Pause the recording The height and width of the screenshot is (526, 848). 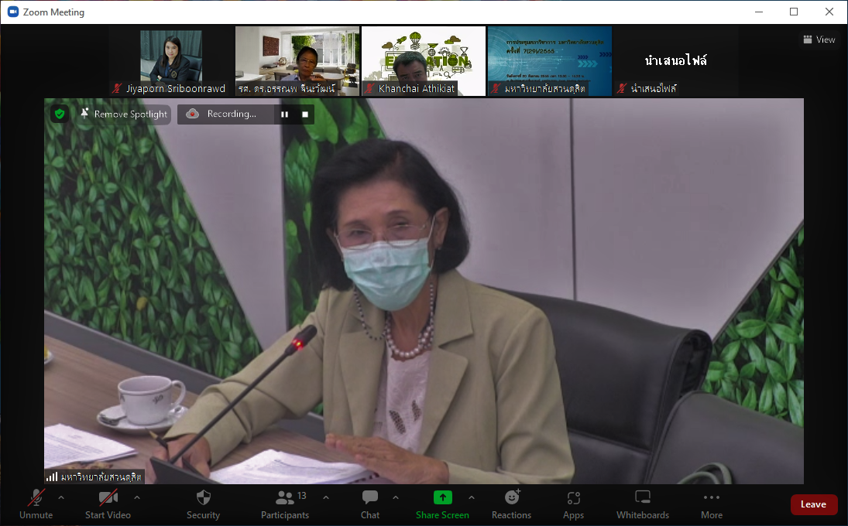pyautogui.click(x=284, y=114)
